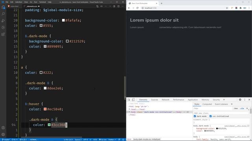This screenshot has width=252, height=141.
Task: Switch to the DevTools Sources tab
Action: tap(154, 99)
